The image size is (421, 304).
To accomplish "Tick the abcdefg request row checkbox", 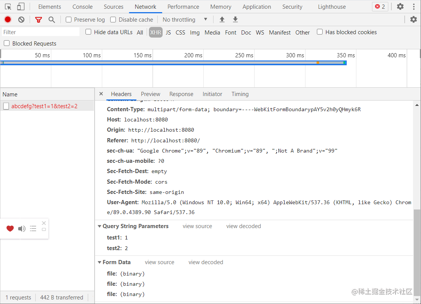I will click(6, 106).
